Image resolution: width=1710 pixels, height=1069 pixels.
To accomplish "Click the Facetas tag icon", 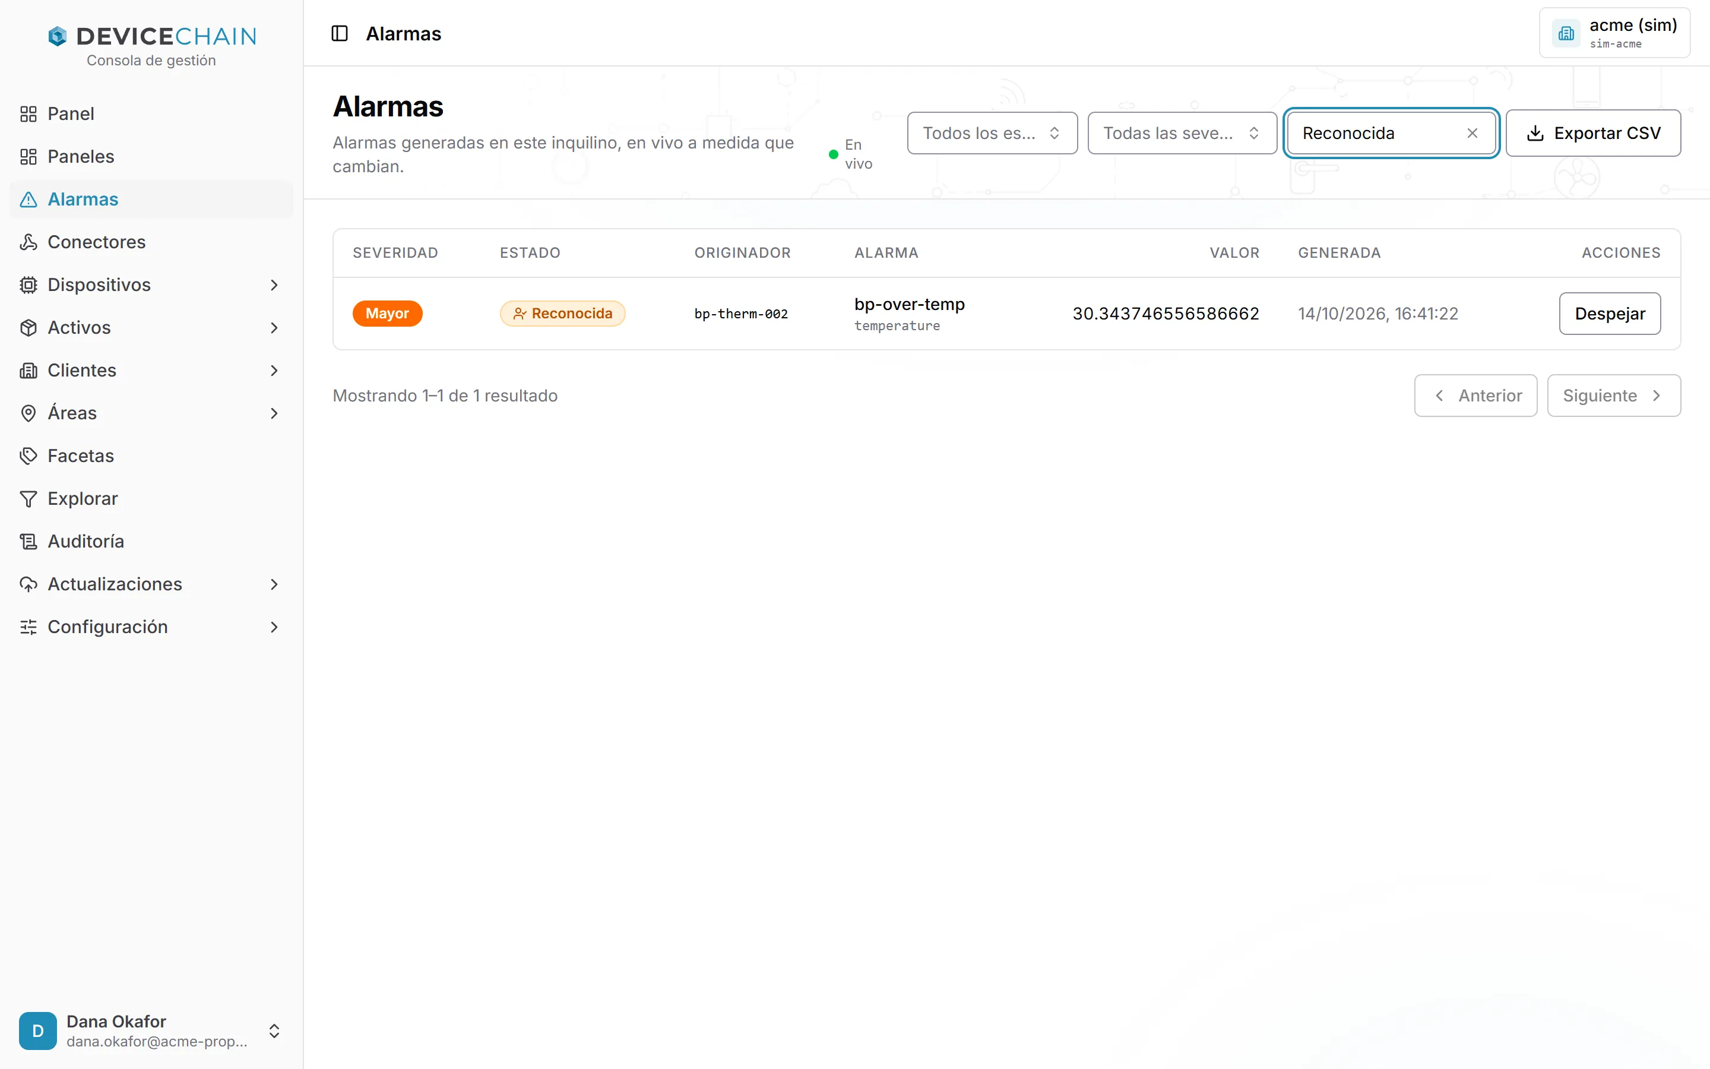I will pos(28,456).
